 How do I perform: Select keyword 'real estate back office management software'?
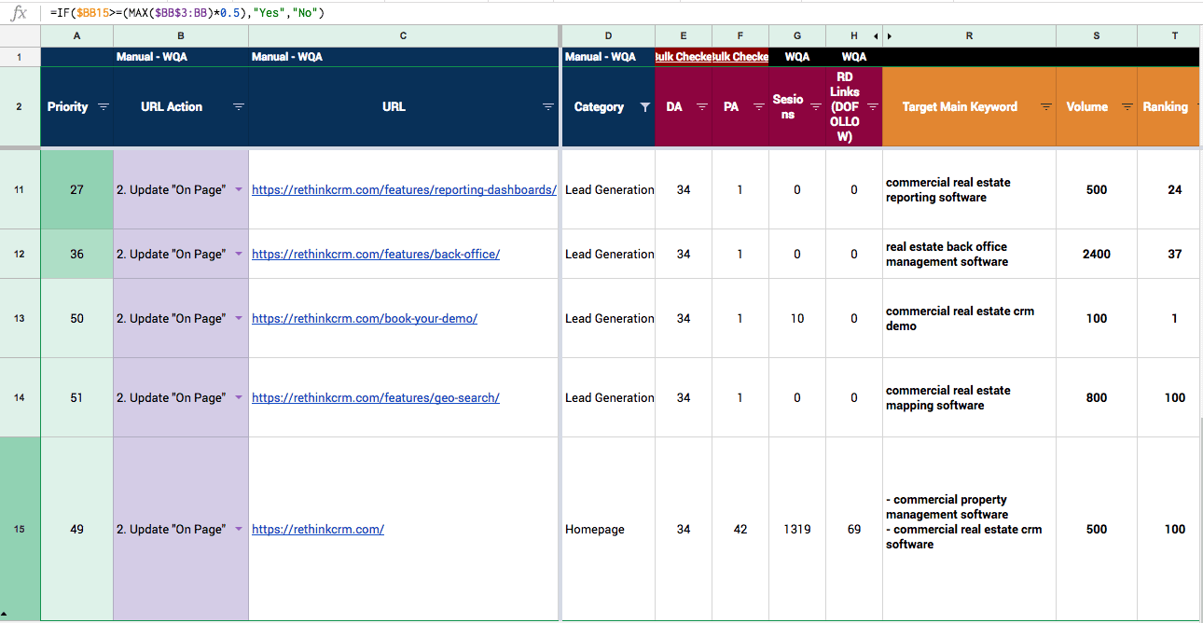[x=969, y=254]
